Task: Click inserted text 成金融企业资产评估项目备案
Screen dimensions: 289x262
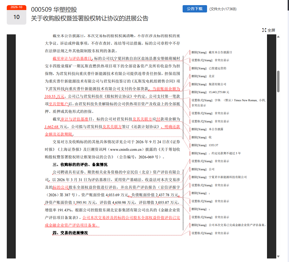Action: click(x=72, y=225)
